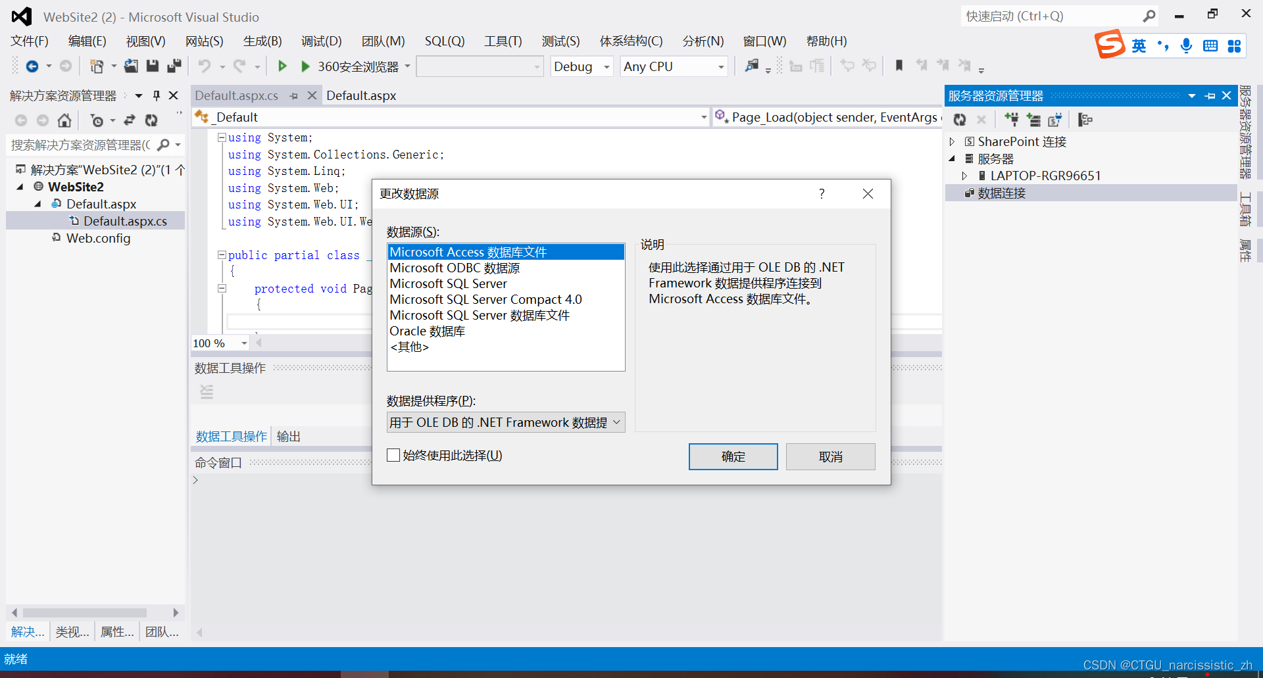Click the 确定 button

733,456
